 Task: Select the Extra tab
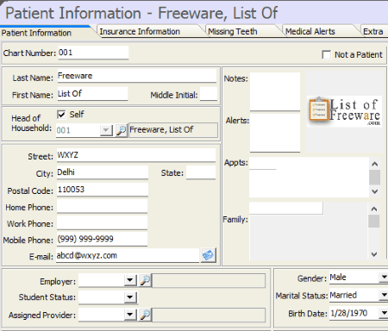(x=373, y=31)
